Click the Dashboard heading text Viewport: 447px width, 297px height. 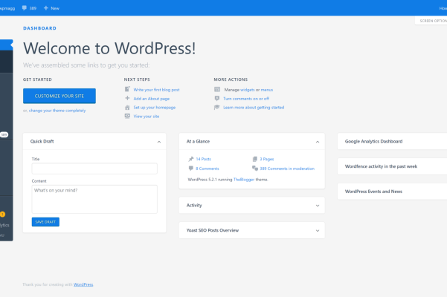[x=39, y=28]
